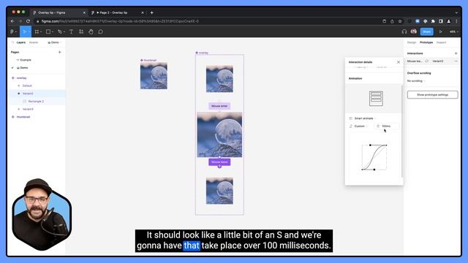Image resolution: width=468 pixels, height=263 pixels.
Task: Switch to the Prototype tab
Action: pos(426,42)
